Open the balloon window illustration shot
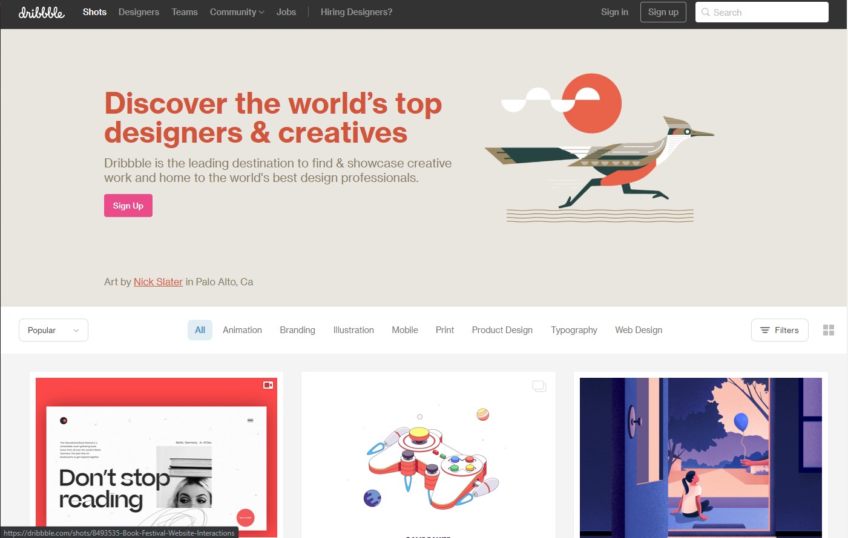The width and height of the screenshot is (848, 538). (701, 458)
